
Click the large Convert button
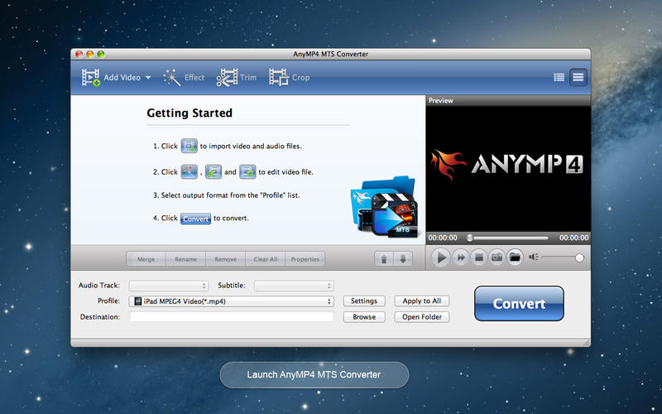coord(519,303)
